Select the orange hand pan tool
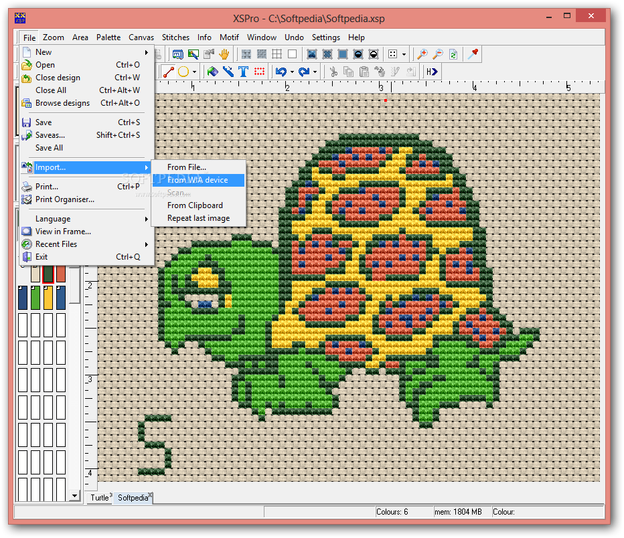The image size is (624, 538). pos(224,54)
